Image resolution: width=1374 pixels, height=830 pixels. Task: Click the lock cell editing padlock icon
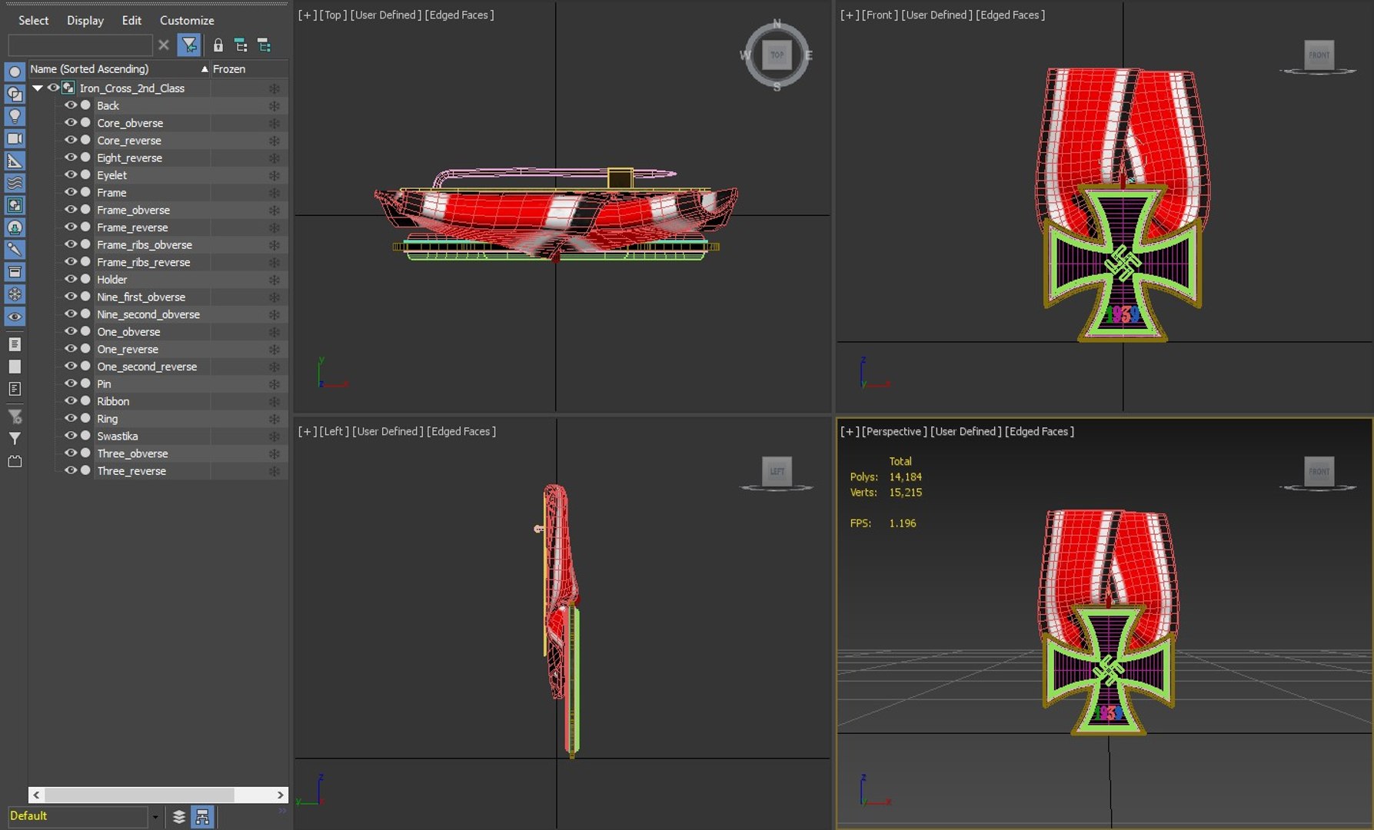click(x=218, y=45)
